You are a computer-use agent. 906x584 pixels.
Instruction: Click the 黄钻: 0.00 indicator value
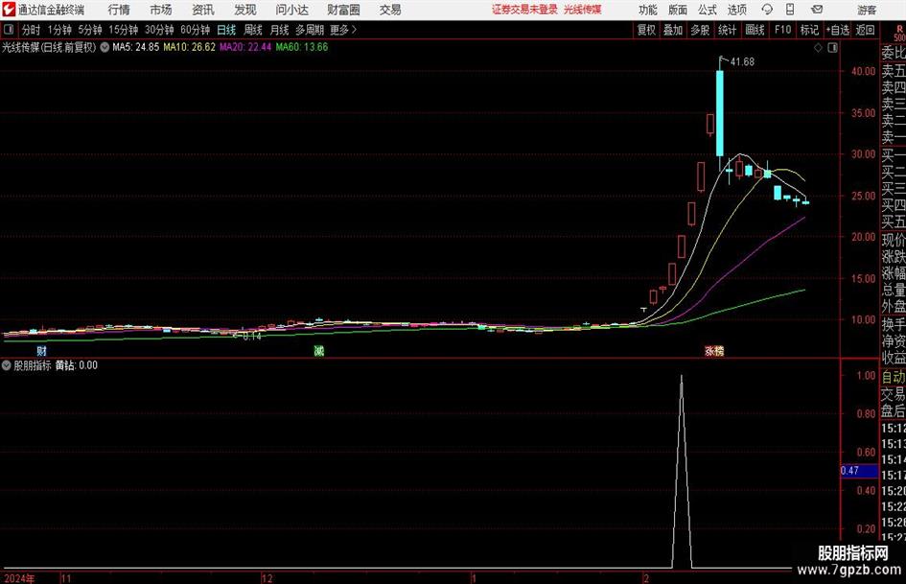[77, 365]
